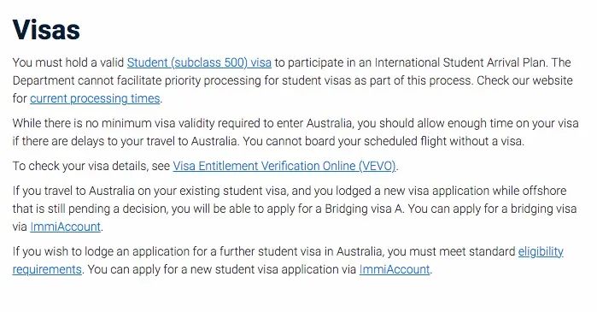This screenshot has height=312, width=597.
Task: Open Visa Entitlement Verification Online (VEVO) link
Action: (x=284, y=166)
